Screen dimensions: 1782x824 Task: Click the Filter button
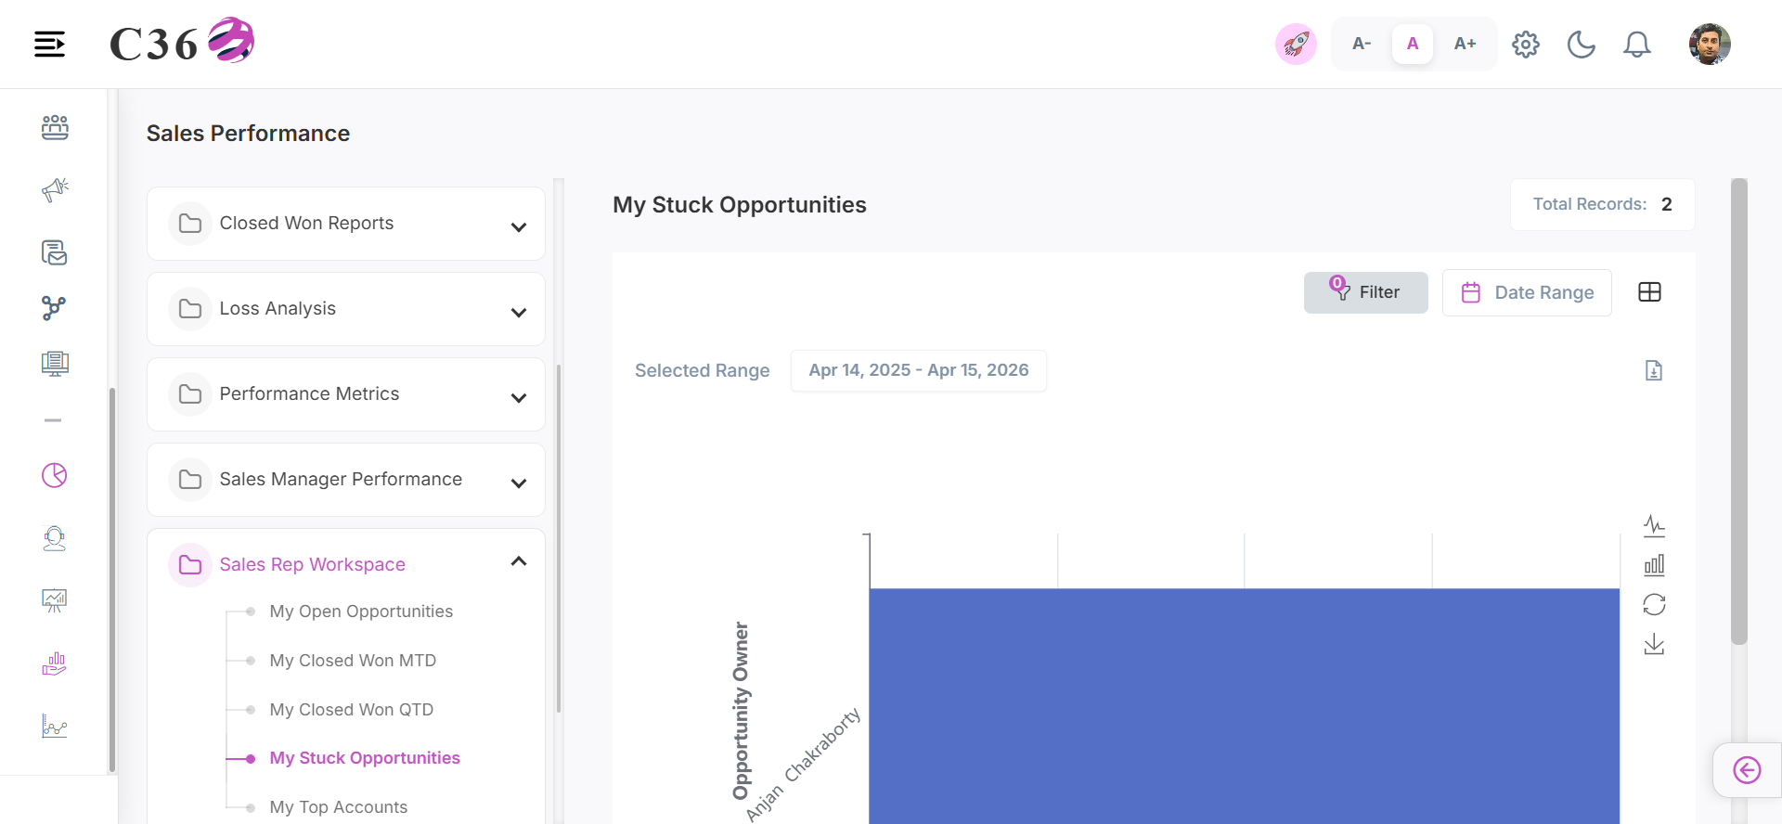1365,292
